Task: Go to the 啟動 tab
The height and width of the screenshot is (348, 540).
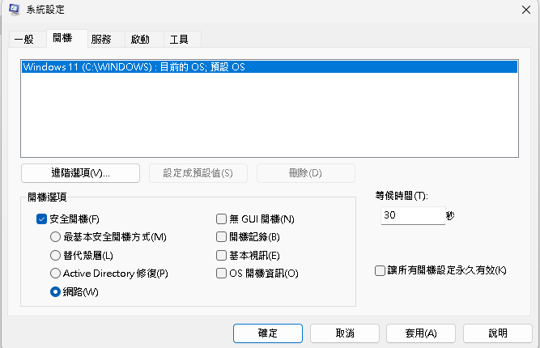Action: [141, 40]
